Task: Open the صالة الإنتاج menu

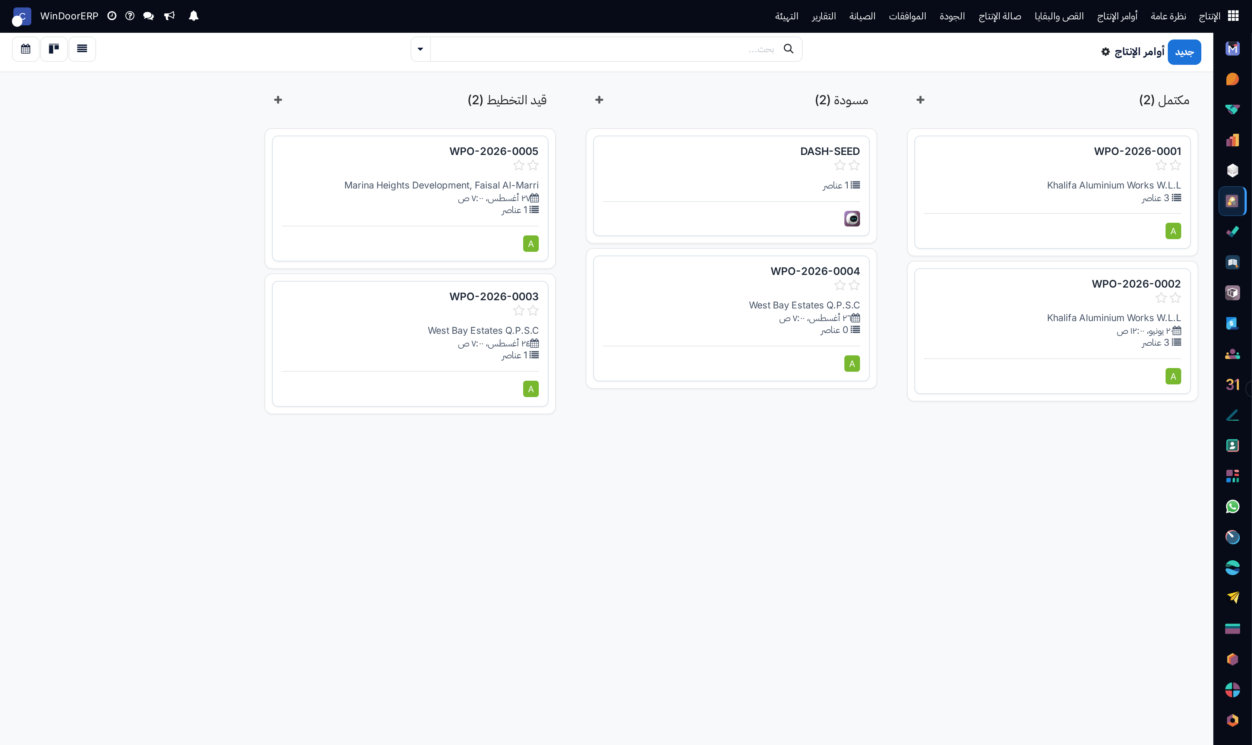Action: coord(1000,16)
